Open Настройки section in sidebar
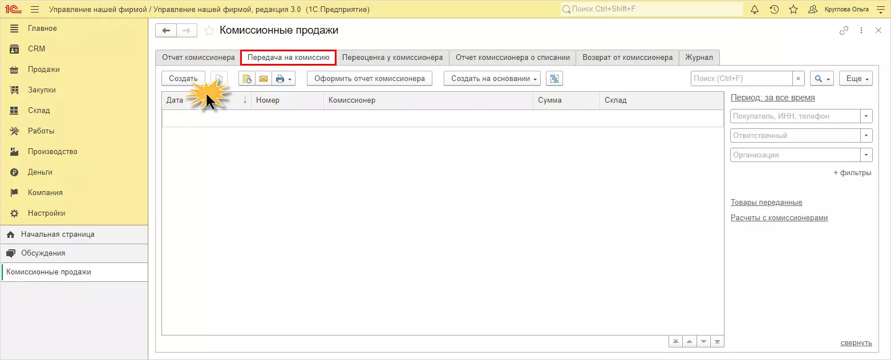 click(x=74, y=213)
